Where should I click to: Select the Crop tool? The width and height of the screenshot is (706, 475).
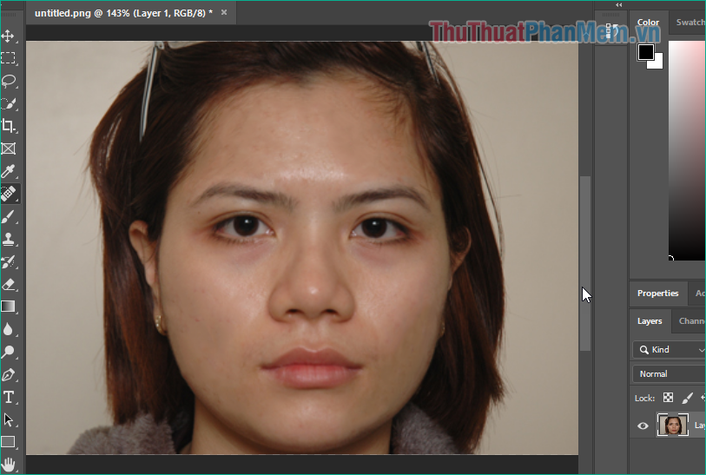[8, 126]
